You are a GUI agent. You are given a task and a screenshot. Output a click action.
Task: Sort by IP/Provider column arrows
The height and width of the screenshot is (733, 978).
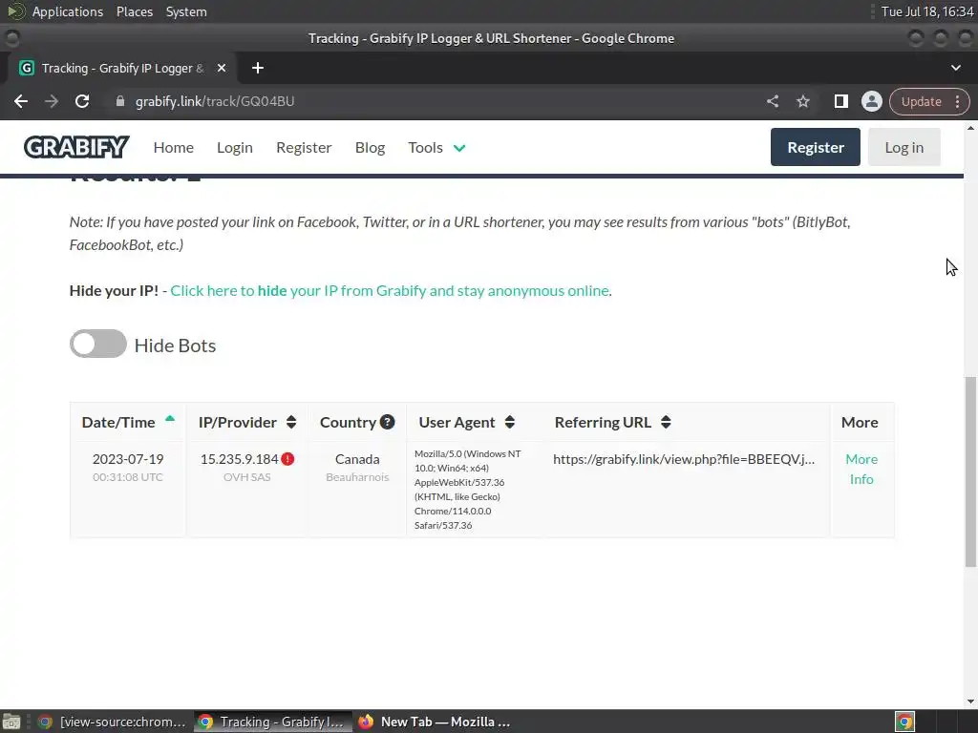pyautogui.click(x=291, y=422)
